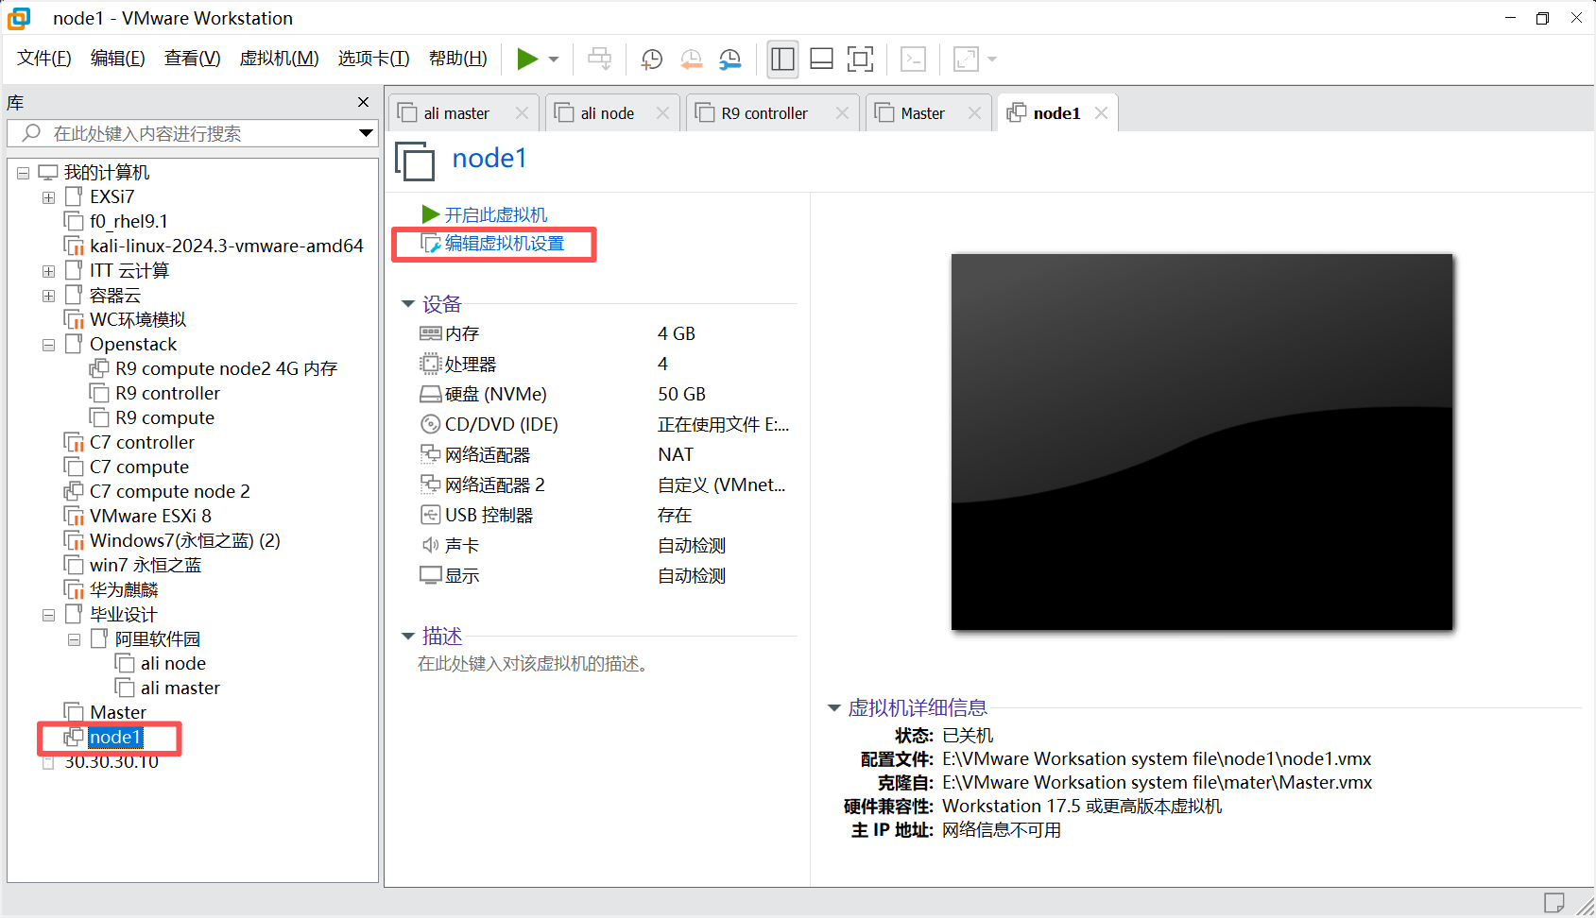Click the message log status bar icon

(1553, 902)
